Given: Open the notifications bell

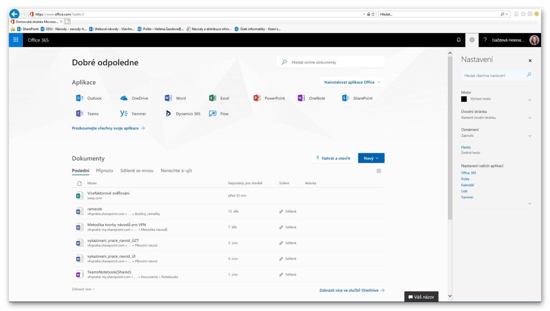Looking at the screenshot, I should click(x=459, y=40).
